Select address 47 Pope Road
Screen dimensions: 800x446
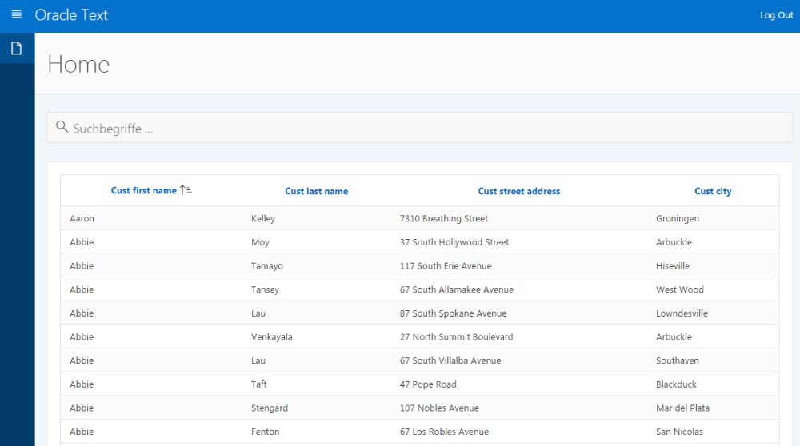427,384
